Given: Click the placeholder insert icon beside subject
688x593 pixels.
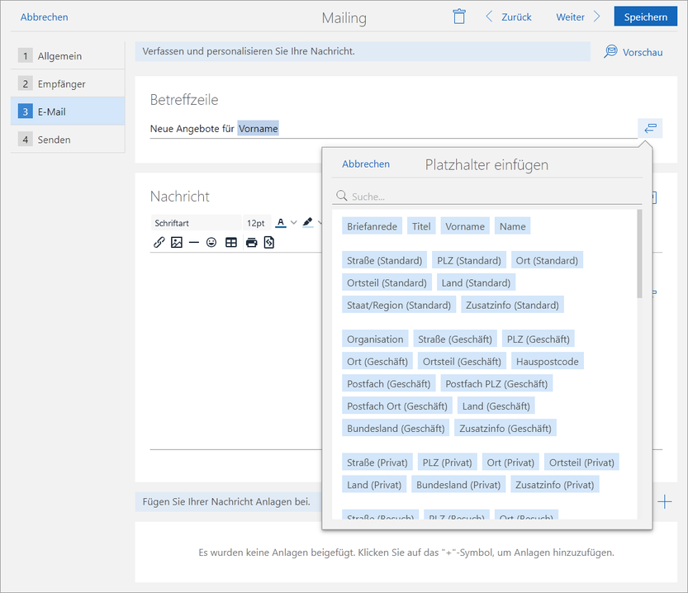Looking at the screenshot, I should (650, 128).
